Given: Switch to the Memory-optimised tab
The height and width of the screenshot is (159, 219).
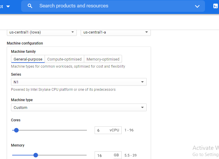Looking at the screenshot, I should click(x=103, y=59).
